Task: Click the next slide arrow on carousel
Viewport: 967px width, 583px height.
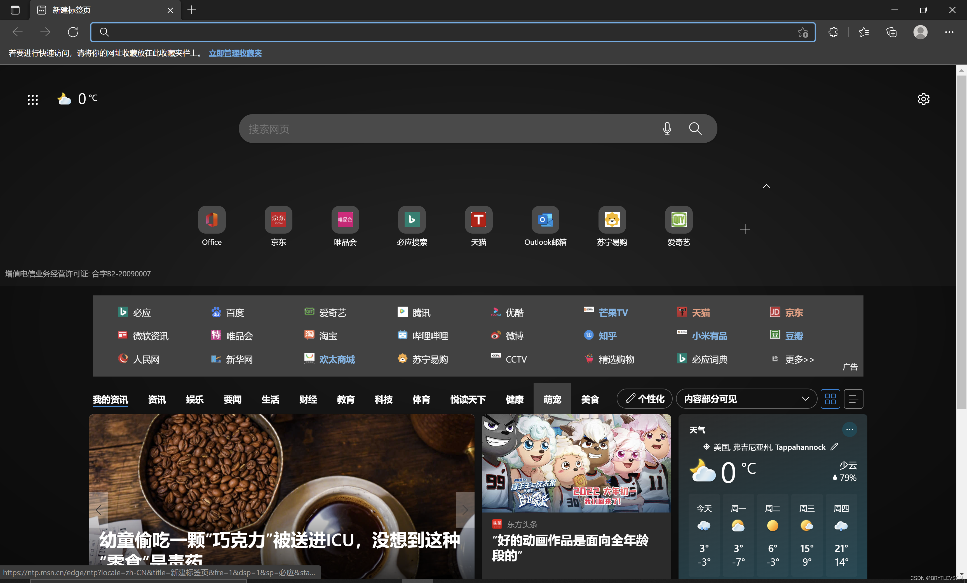Action: (465, 510)
